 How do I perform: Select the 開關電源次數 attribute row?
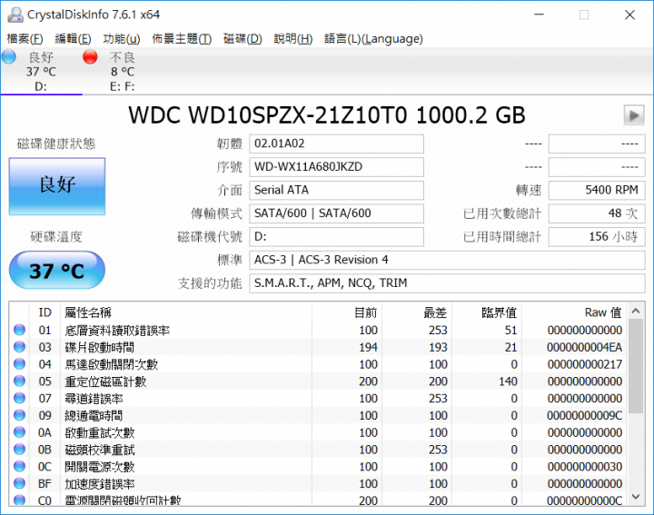click(318, 467)
